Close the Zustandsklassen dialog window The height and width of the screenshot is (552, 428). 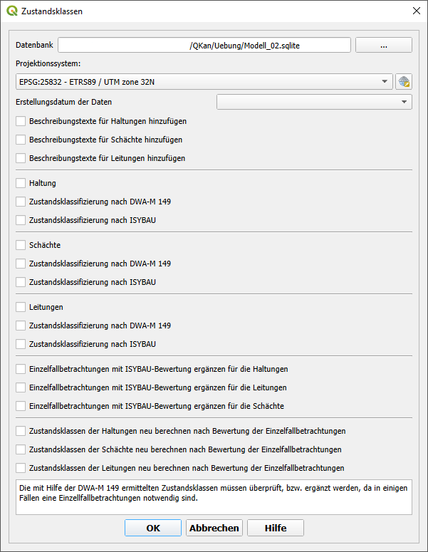click(x=416, y=11)
